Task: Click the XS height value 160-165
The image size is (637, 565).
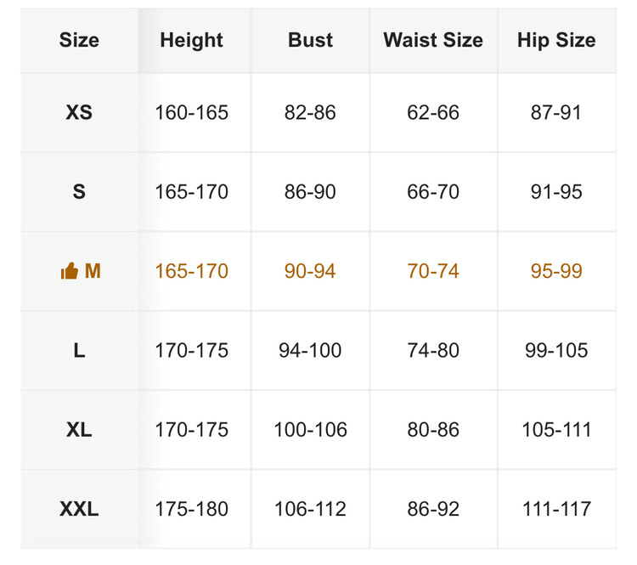Action: tap(191, 113)
